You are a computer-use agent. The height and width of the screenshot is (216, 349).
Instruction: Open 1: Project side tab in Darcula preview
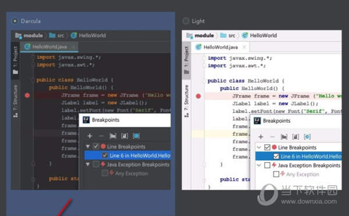15,61
